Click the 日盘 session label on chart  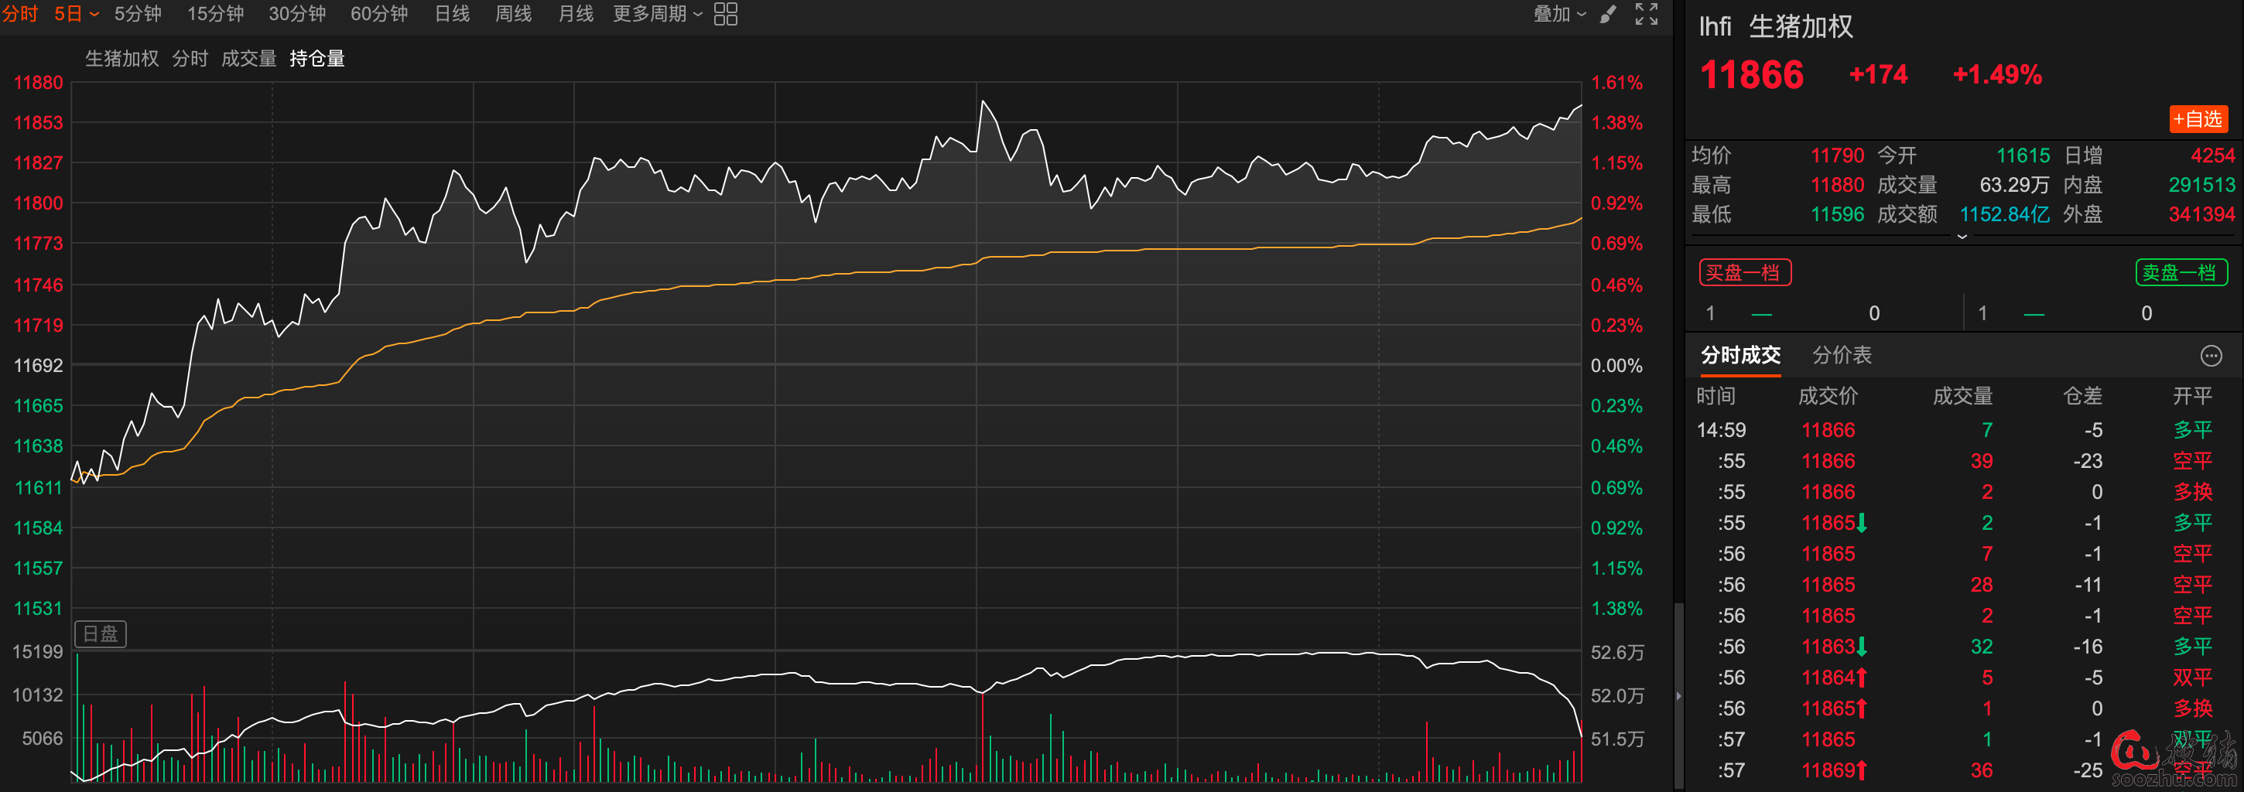click(100, 633)
